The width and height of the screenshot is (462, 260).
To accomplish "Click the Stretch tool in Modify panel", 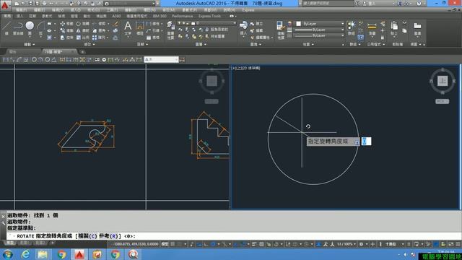I will 66,38.
